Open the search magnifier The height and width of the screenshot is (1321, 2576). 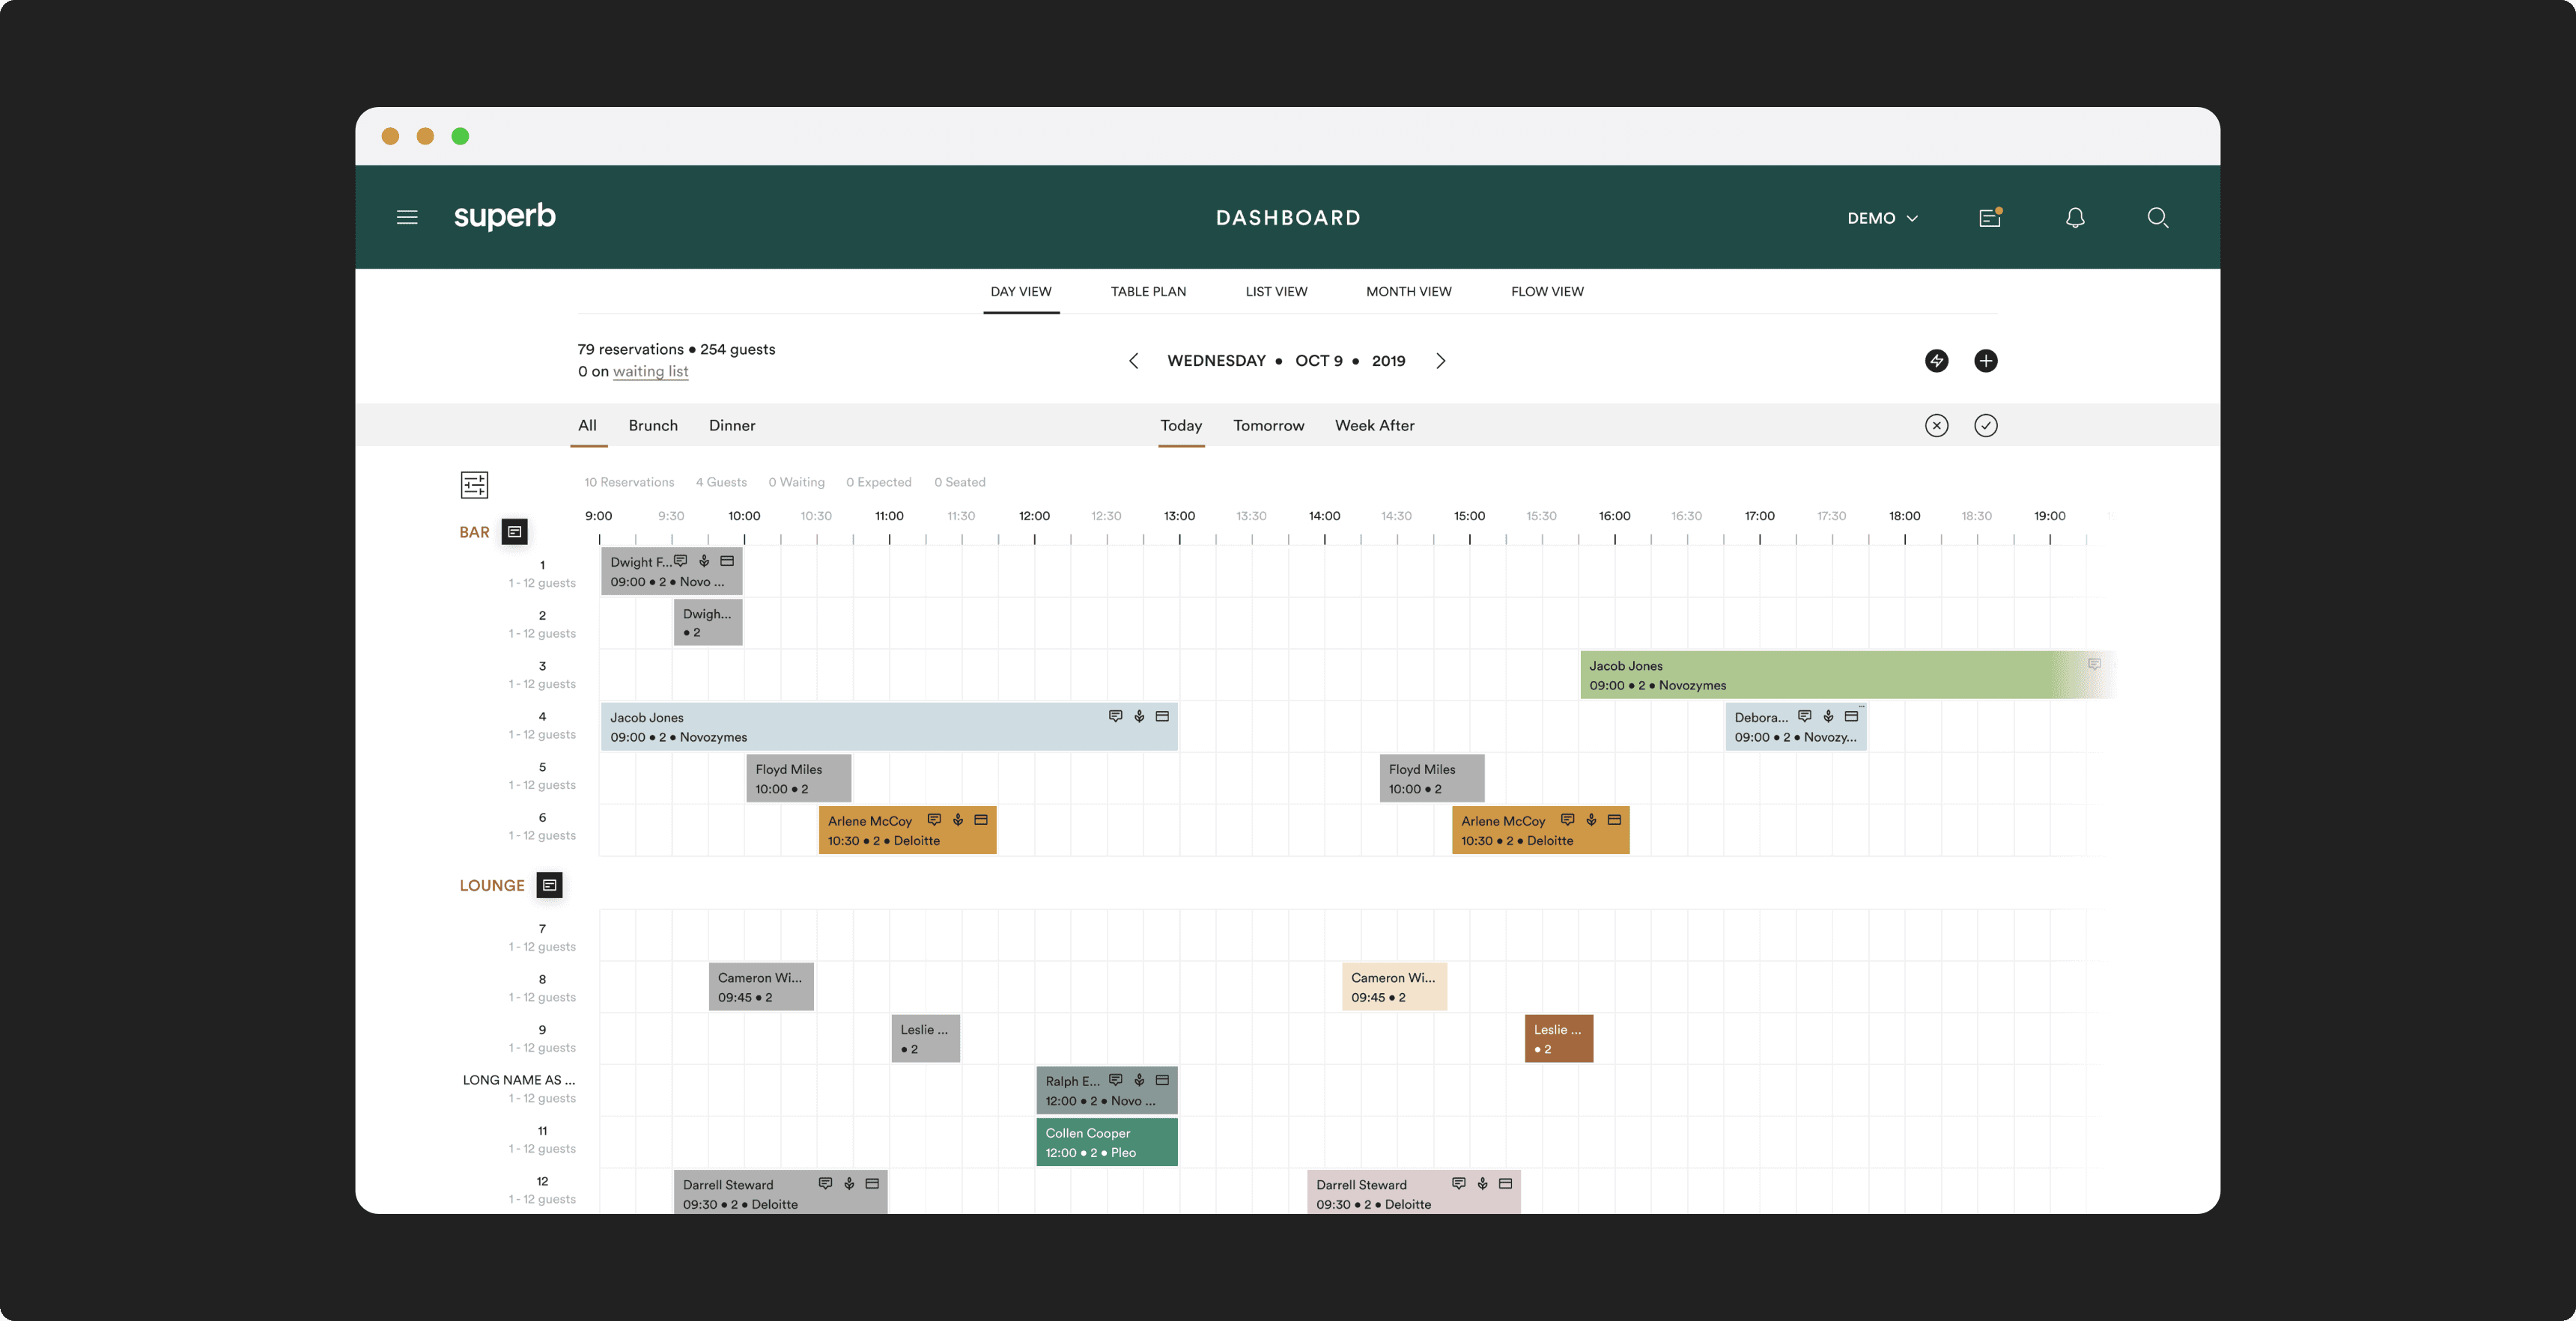(x=2157, y=218)
